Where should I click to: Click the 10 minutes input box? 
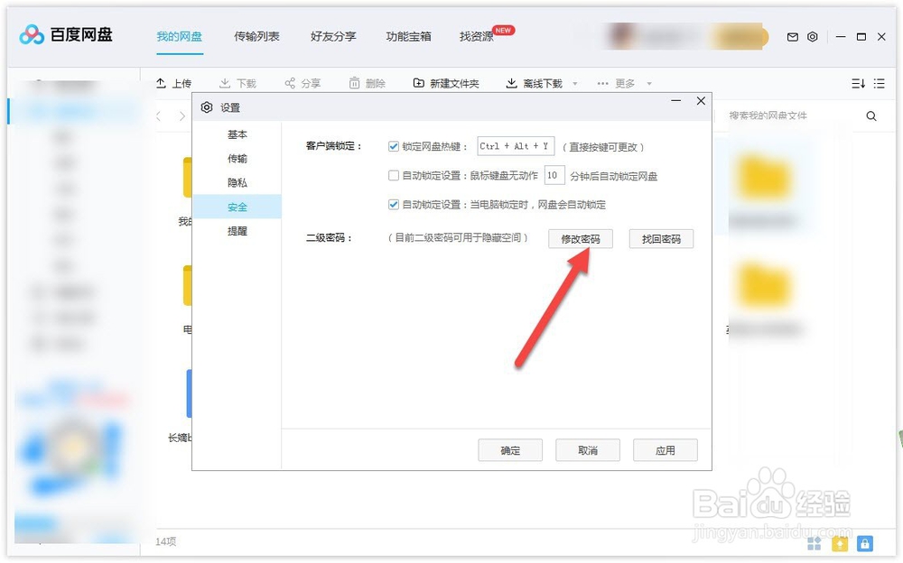(x=554, y=175)
